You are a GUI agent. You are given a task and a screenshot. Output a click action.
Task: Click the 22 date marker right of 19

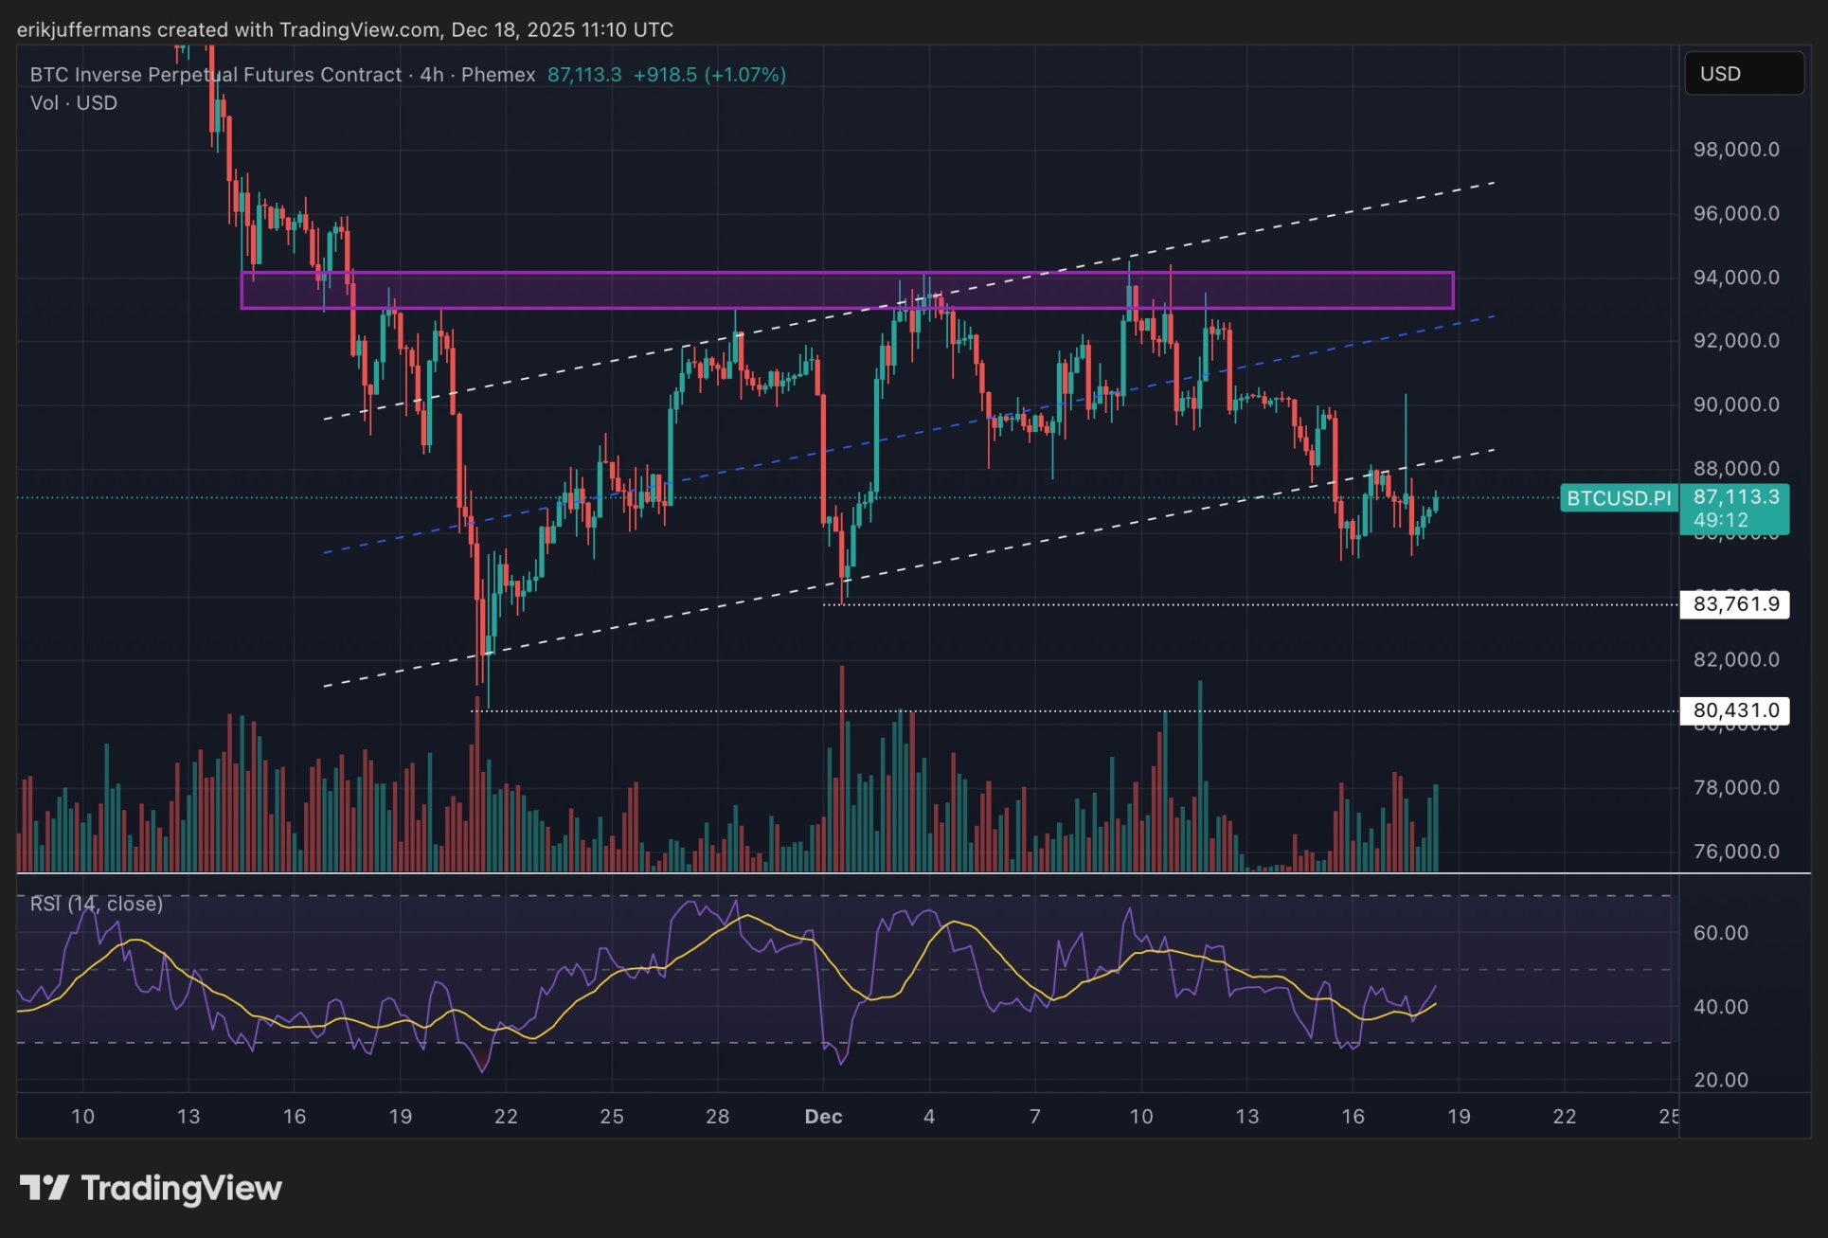(1564, 1117)
